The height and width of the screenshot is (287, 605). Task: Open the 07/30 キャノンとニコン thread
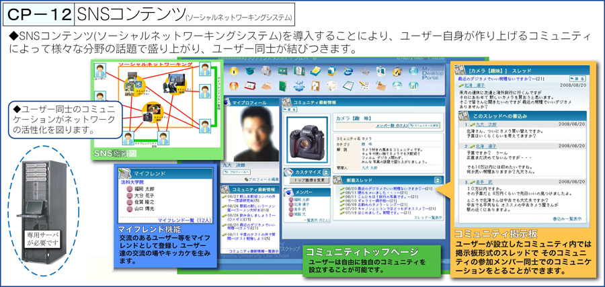coord(391,208)
